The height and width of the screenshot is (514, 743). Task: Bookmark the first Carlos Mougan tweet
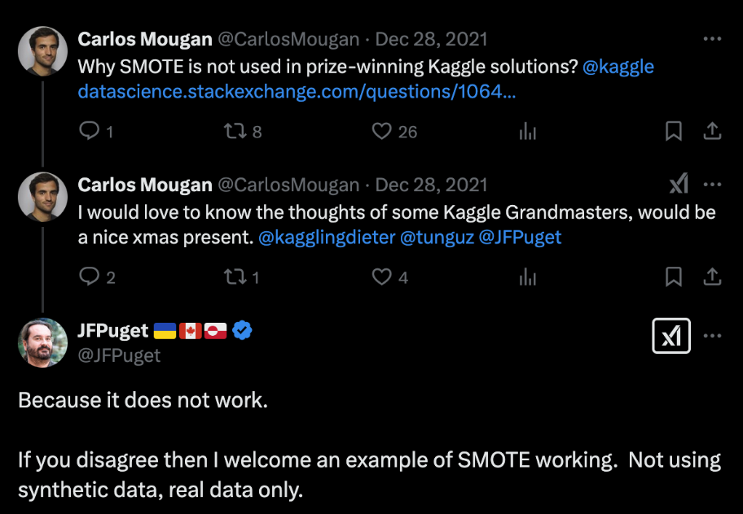[x=674, y=131]
